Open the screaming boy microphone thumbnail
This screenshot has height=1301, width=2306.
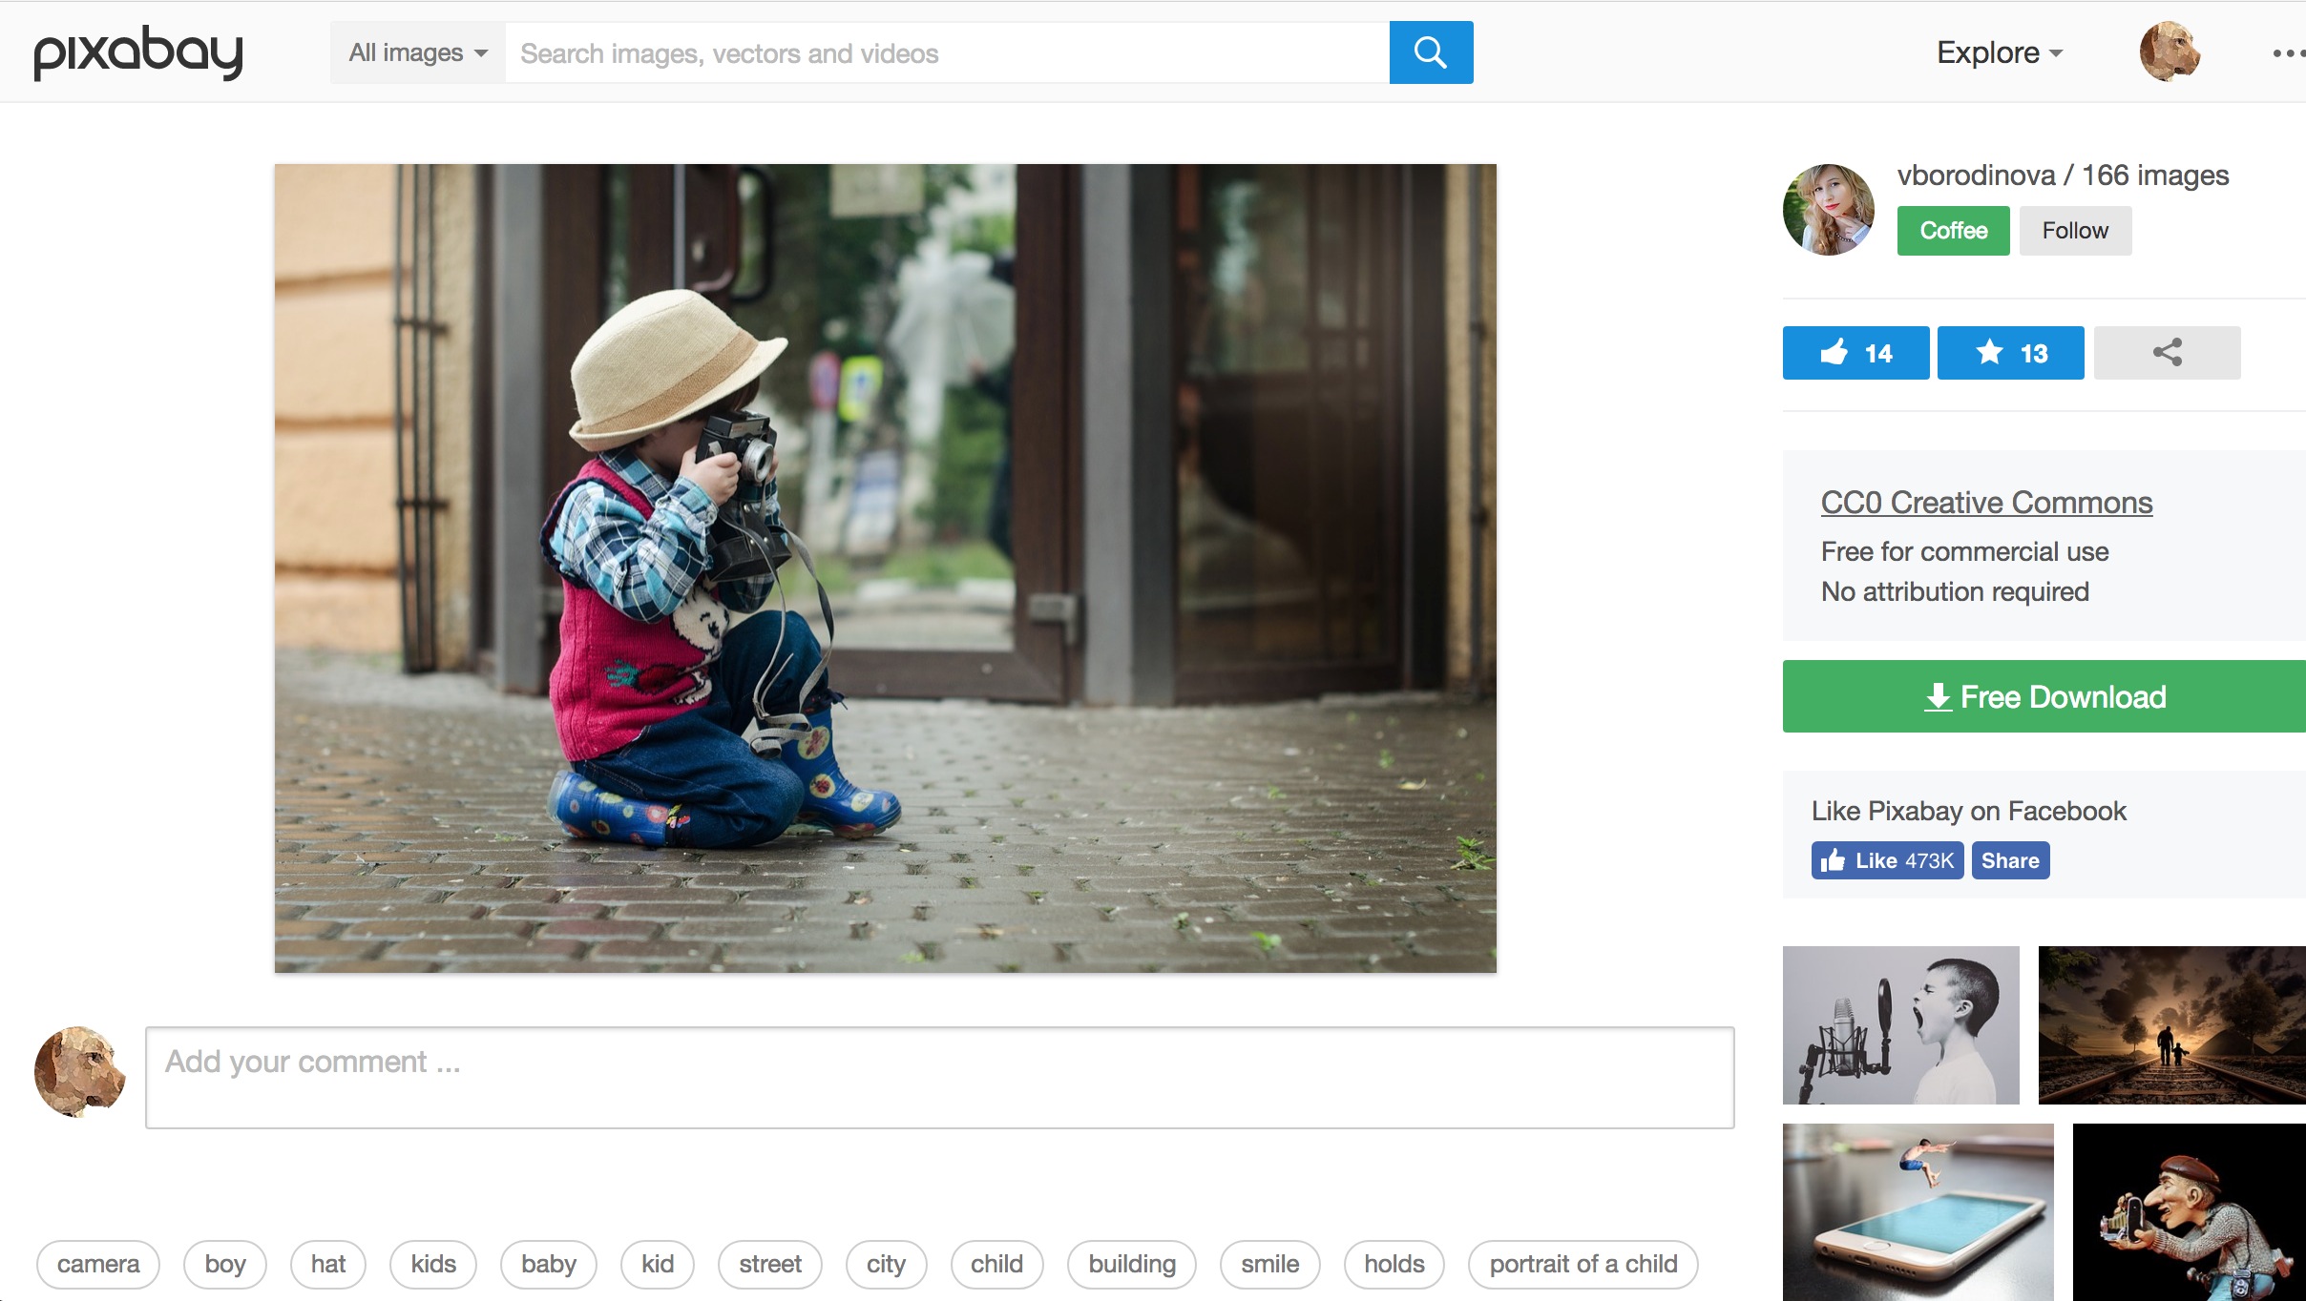coord(1899,1024)
